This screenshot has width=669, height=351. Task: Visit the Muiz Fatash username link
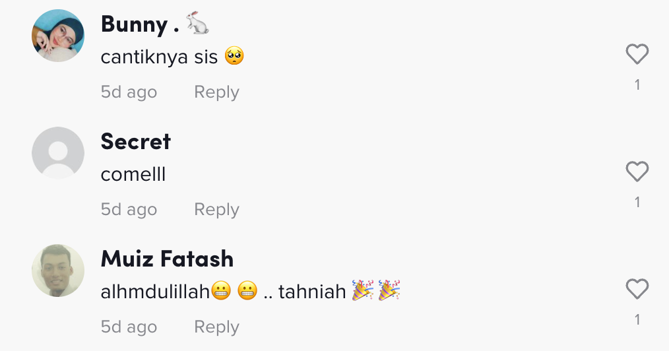(168, 259)
